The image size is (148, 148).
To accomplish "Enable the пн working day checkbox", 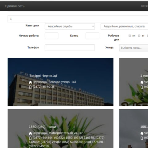I will pyautogui.click(x=130, y=36).
